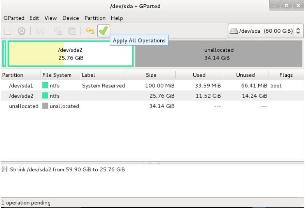Select the /dev/sda1 row
This screenshot has height=208, width=305.
[x=152, y=86]
